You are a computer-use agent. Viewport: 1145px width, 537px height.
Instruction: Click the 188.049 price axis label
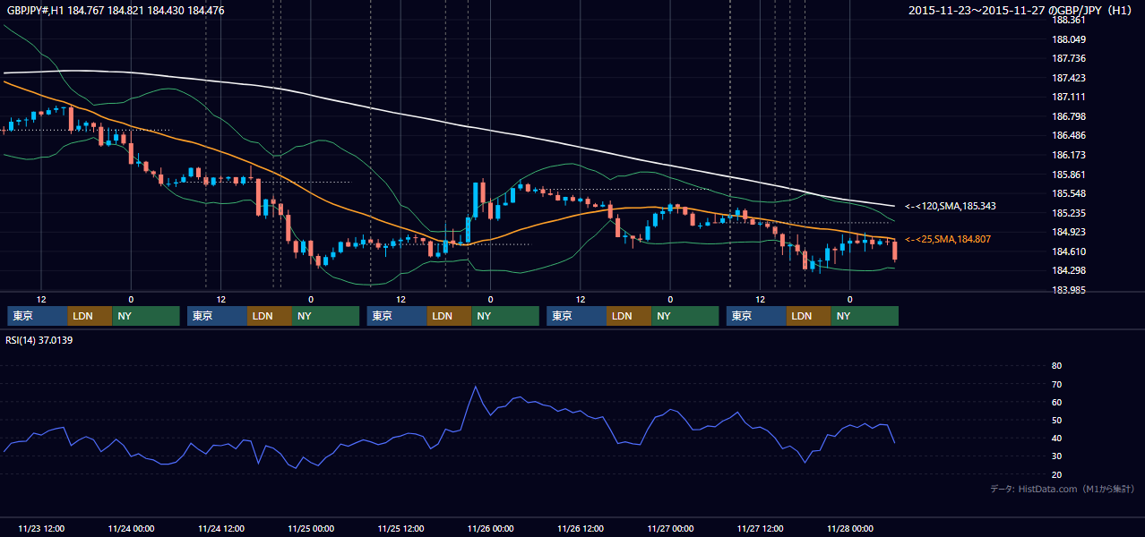1069,39
